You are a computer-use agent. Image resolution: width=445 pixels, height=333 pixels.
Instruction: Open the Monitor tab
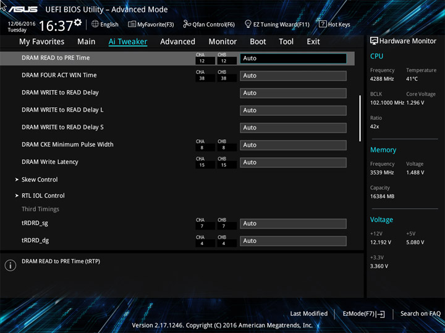pyautogui.click(x=222, y=42)
